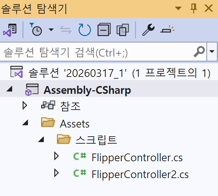Refresh the solution explorer
The image size is (218, 196).
click(x=84, y=30)
